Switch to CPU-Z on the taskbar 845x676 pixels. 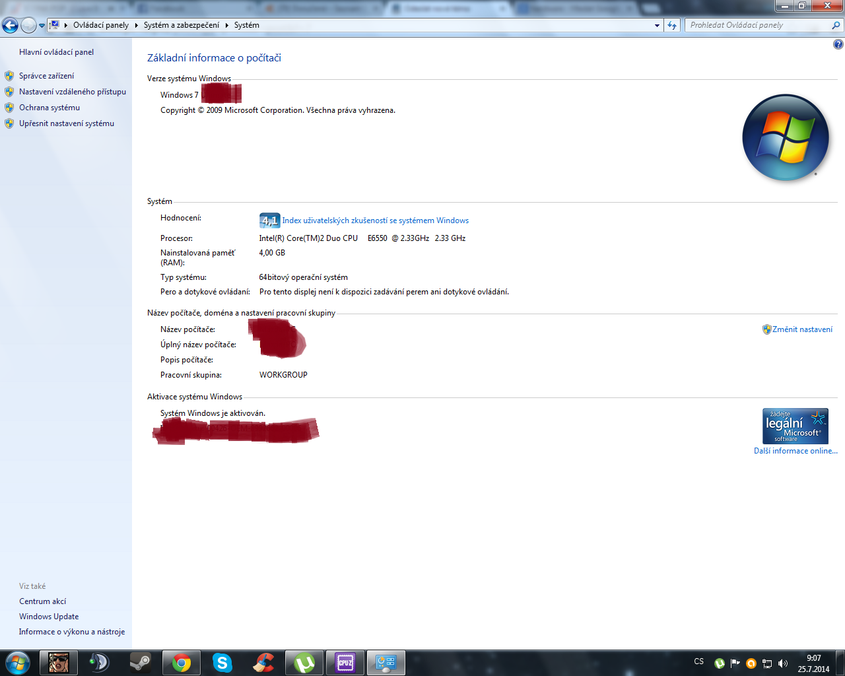[345, 662]
